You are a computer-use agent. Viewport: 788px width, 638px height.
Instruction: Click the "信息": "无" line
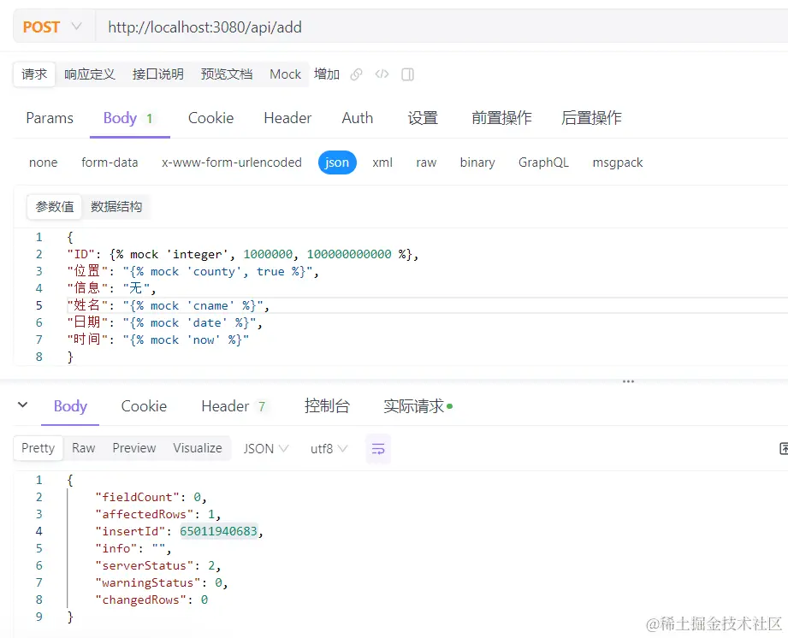[x=111, y=288]
